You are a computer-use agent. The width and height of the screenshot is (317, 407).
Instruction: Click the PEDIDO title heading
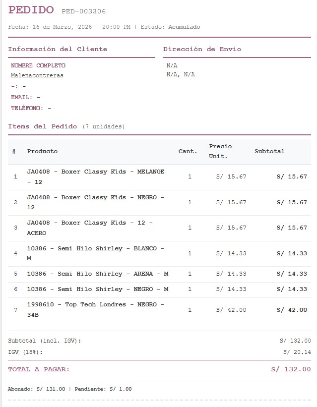tap(31, 10)
